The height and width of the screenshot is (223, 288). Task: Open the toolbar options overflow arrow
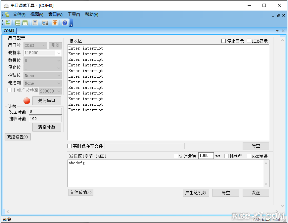[x=71, y=25]
